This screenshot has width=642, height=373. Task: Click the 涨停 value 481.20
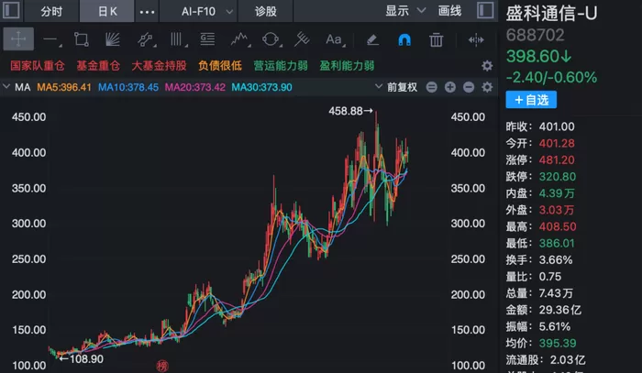point(557,159)
